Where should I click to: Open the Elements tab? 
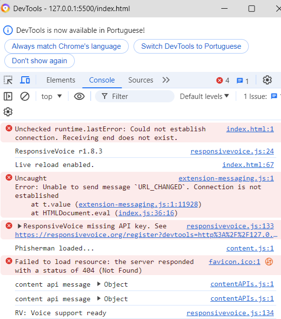click(x=61, y=80)
